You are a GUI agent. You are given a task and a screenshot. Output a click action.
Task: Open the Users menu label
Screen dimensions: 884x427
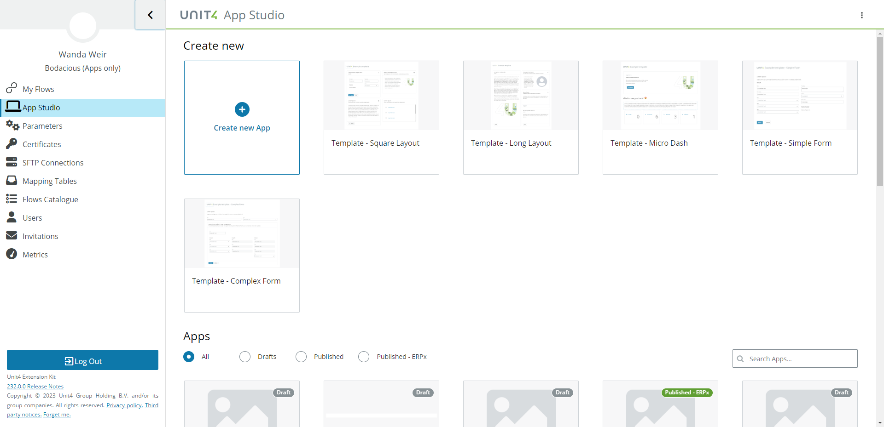pos(32,218)
